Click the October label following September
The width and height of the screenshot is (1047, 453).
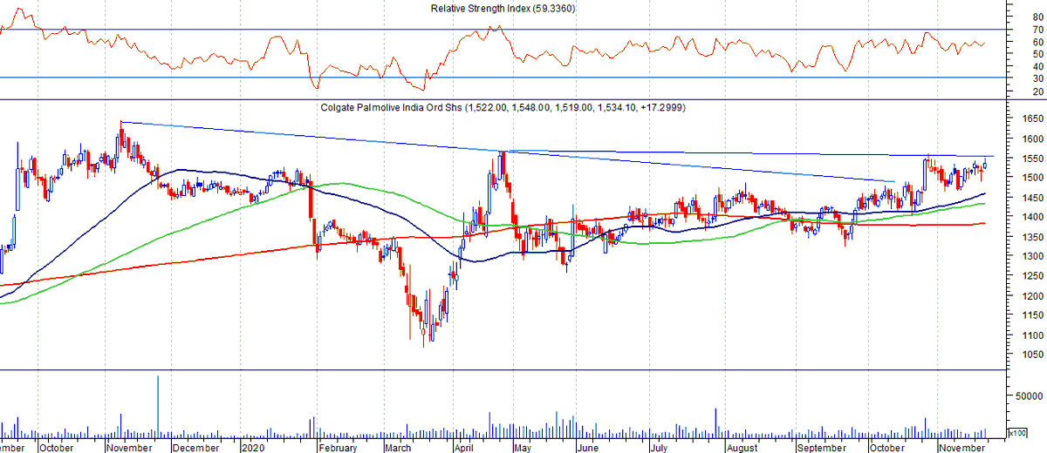[x=886, y=448]
